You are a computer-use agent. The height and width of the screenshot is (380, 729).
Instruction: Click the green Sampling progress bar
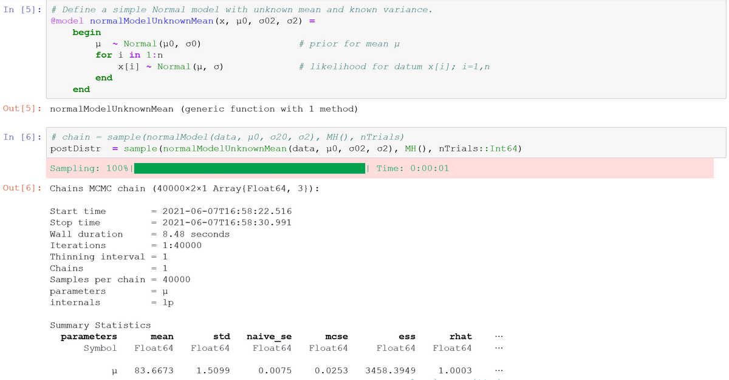pyautogui.click(x=251, y=168)
